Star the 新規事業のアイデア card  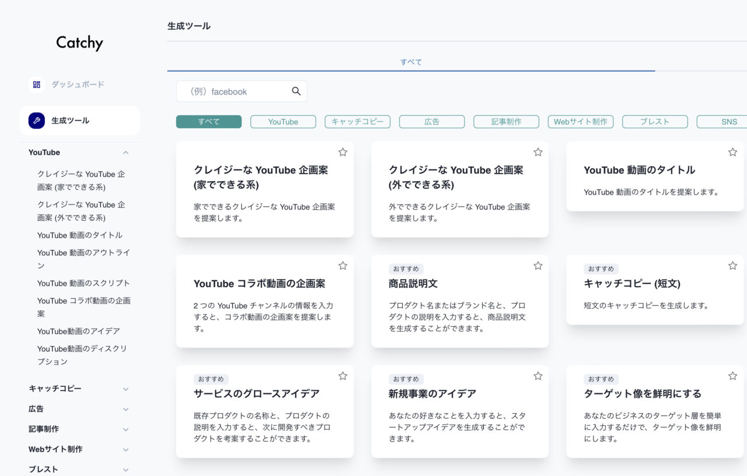pos(537,376)
